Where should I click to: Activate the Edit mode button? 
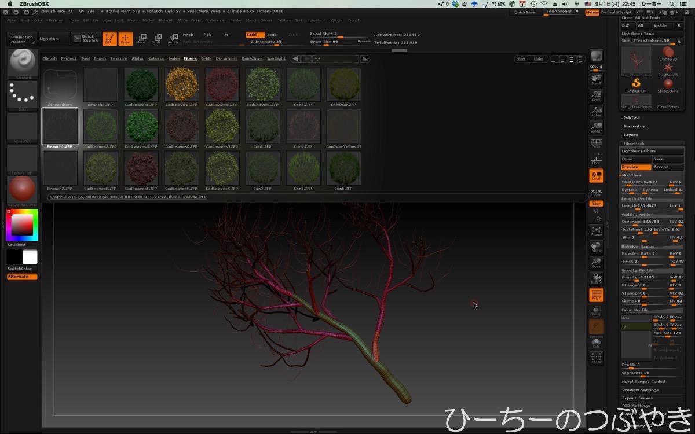point(109,39)
